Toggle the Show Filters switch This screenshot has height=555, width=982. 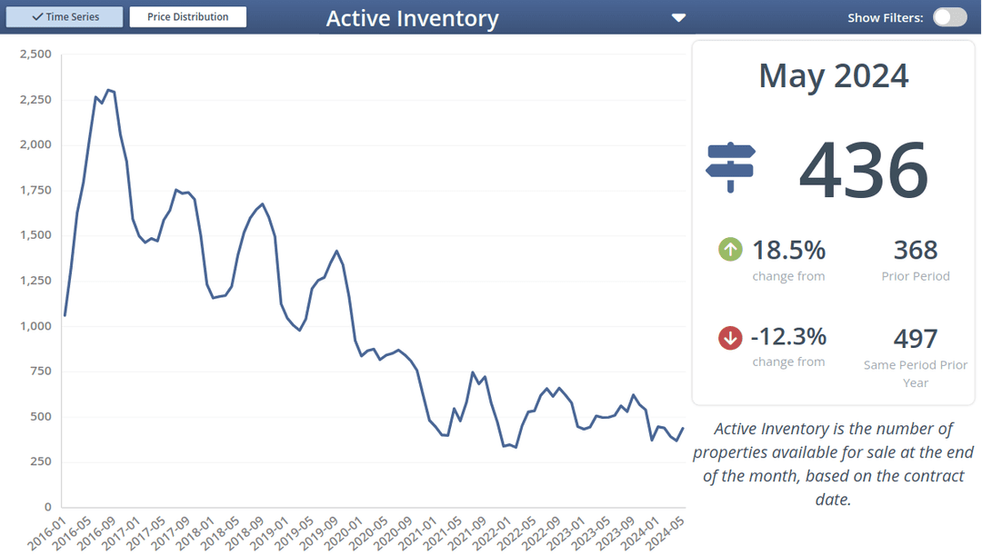[949, 17]
